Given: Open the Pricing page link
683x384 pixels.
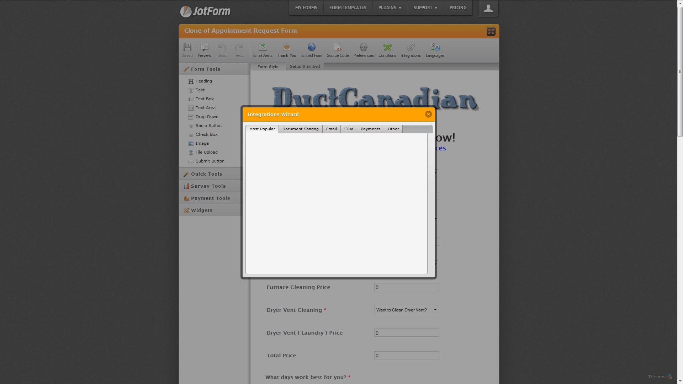Looking at the screenshot, I should pyautogui.click(x=457, y=8).
